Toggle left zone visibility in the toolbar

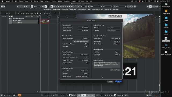[153, 6]
